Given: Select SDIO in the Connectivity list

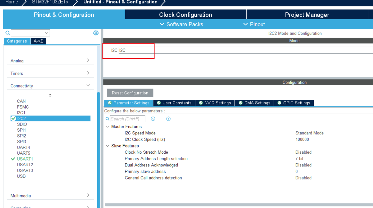Looking at the screenshot, I should click(x=22, y=124).
